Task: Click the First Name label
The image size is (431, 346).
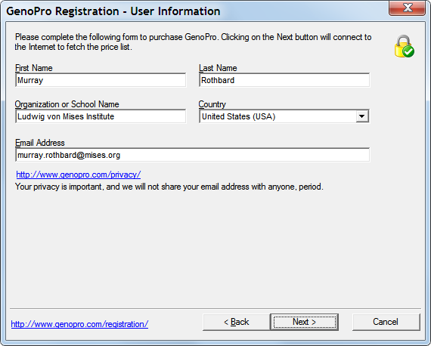Action: point(34,68)
